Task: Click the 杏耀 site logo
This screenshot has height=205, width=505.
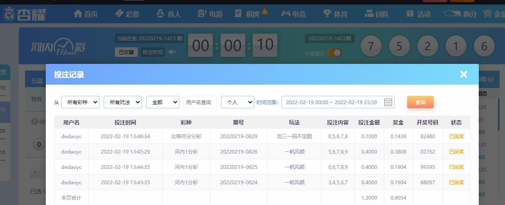Action: [x=25, y=15]
